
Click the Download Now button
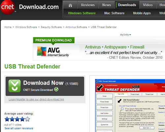45,86
